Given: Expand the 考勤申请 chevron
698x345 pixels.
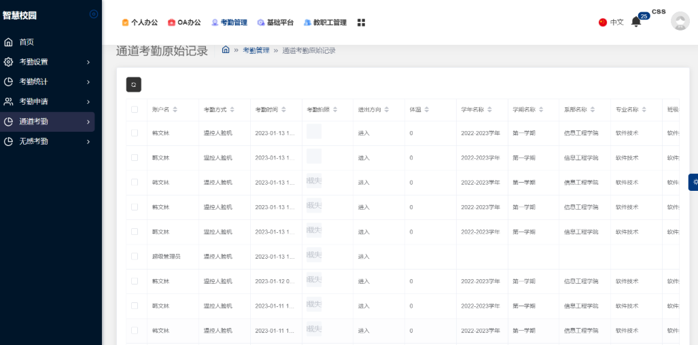Looking at the screenshot, I should [x=88, y=102].
